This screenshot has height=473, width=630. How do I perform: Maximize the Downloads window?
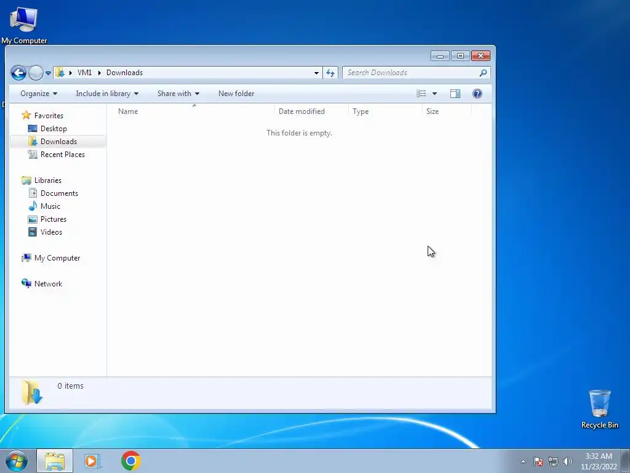pos(460,56)
